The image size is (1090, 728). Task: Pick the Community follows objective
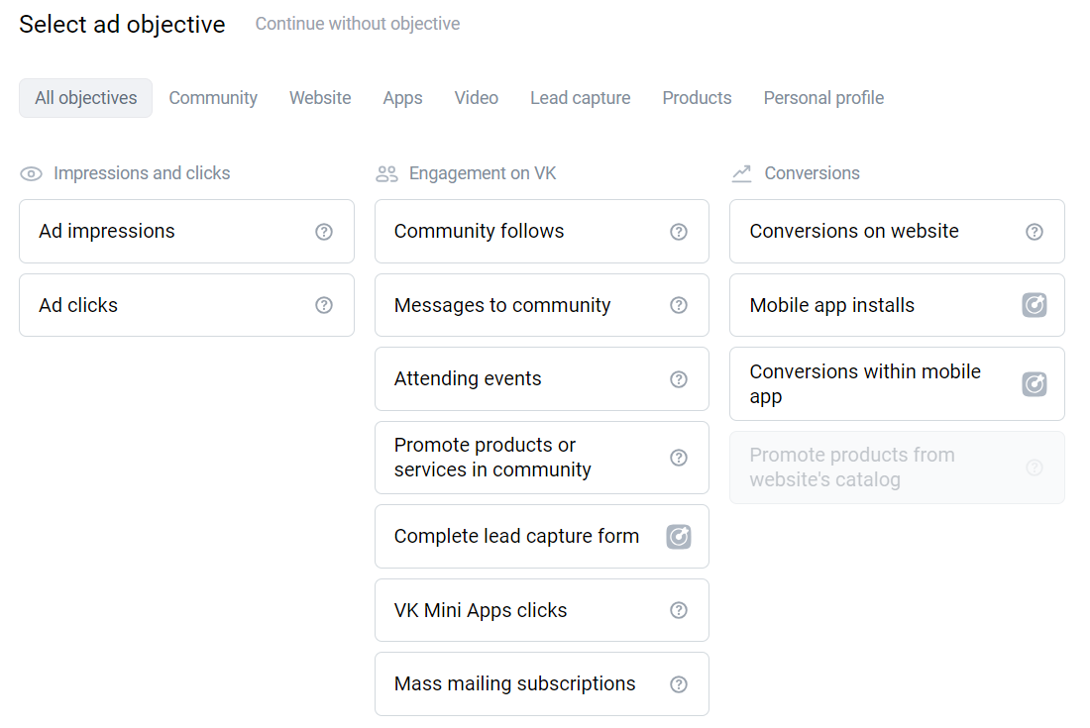coord(541,232)
